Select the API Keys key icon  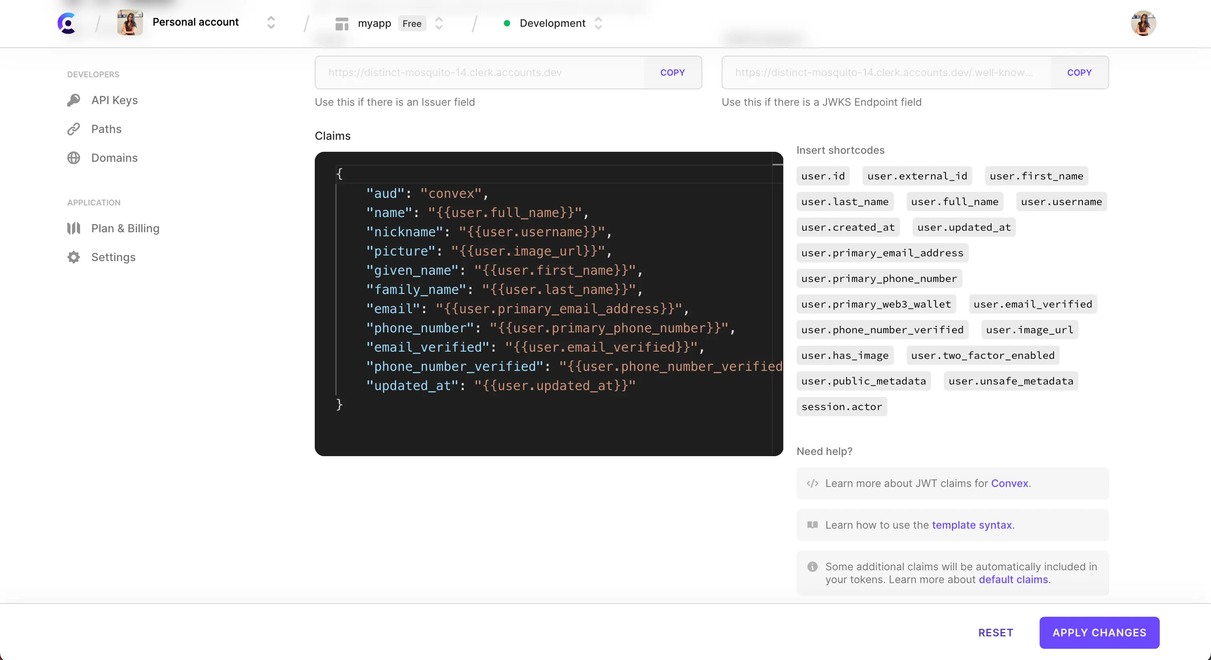73,100
